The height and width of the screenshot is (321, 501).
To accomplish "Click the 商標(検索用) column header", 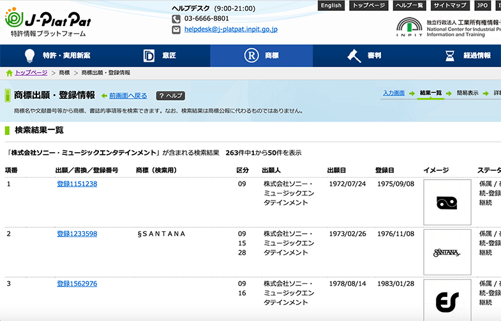I will (156, 170).
